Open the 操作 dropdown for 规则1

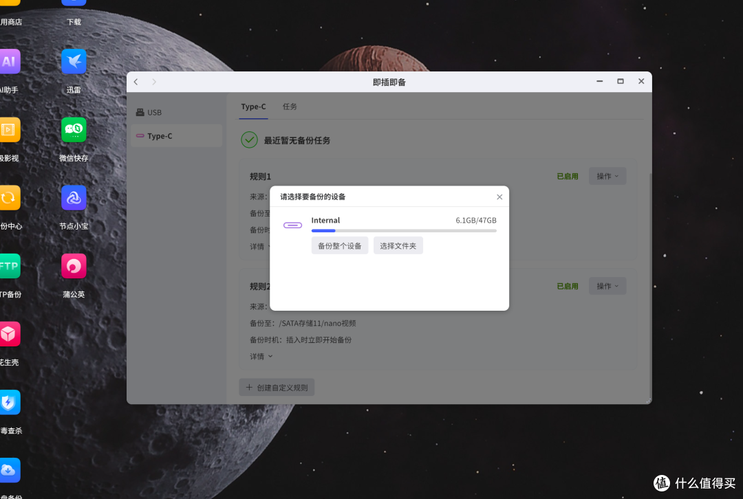(x=607, y=176)
